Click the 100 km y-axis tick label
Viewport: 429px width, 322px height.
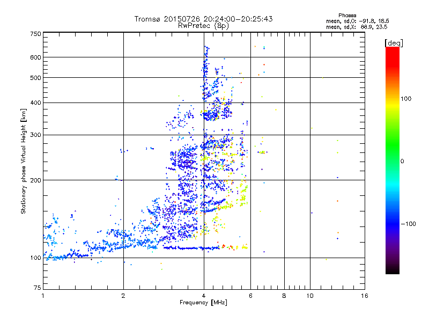pos(35,258)
